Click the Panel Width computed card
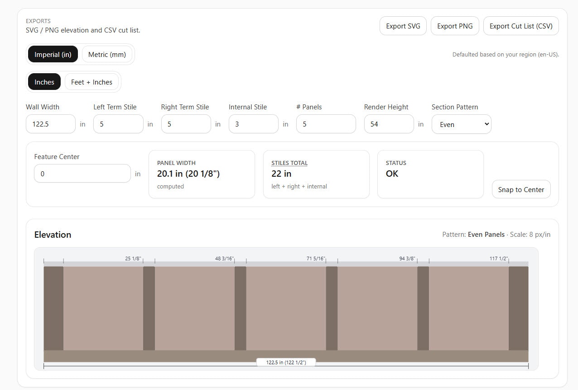Screen dimensions: 578x390 click(201, 174)
